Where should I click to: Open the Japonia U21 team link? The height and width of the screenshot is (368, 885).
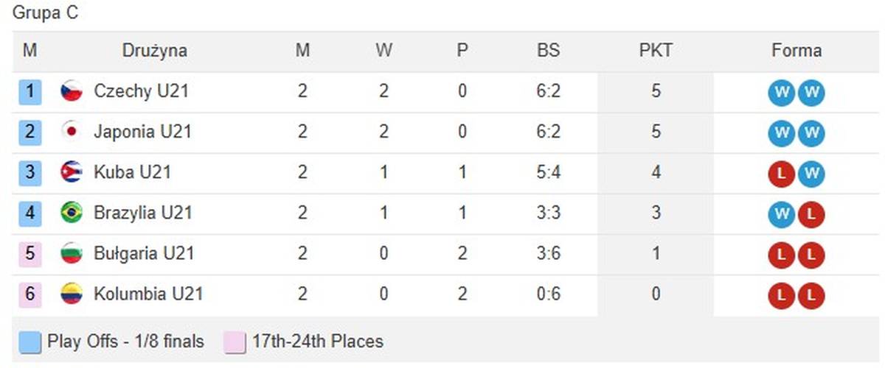pos(142,132)
